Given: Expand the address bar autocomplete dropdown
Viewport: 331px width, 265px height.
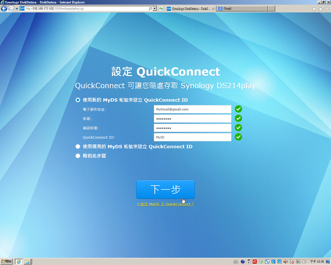Looking at the screenshot, I should pos(154,9).
